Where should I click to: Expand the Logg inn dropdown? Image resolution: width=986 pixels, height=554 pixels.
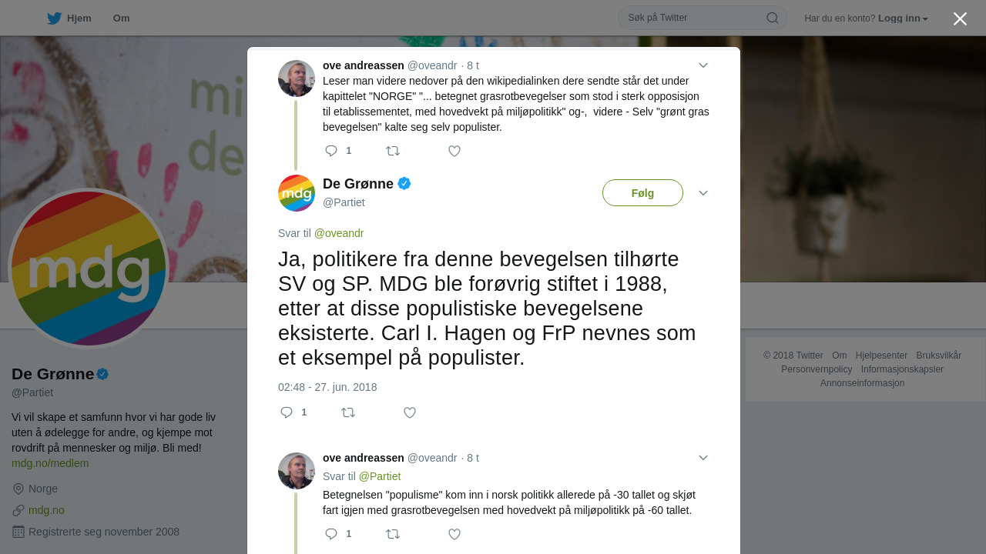point(903,18)
